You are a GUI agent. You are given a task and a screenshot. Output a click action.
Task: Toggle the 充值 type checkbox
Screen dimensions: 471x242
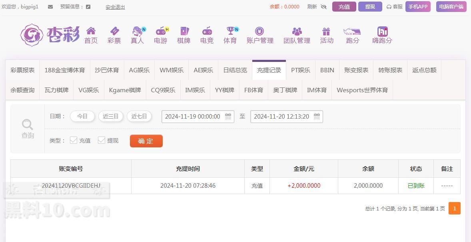coord(74,140)
